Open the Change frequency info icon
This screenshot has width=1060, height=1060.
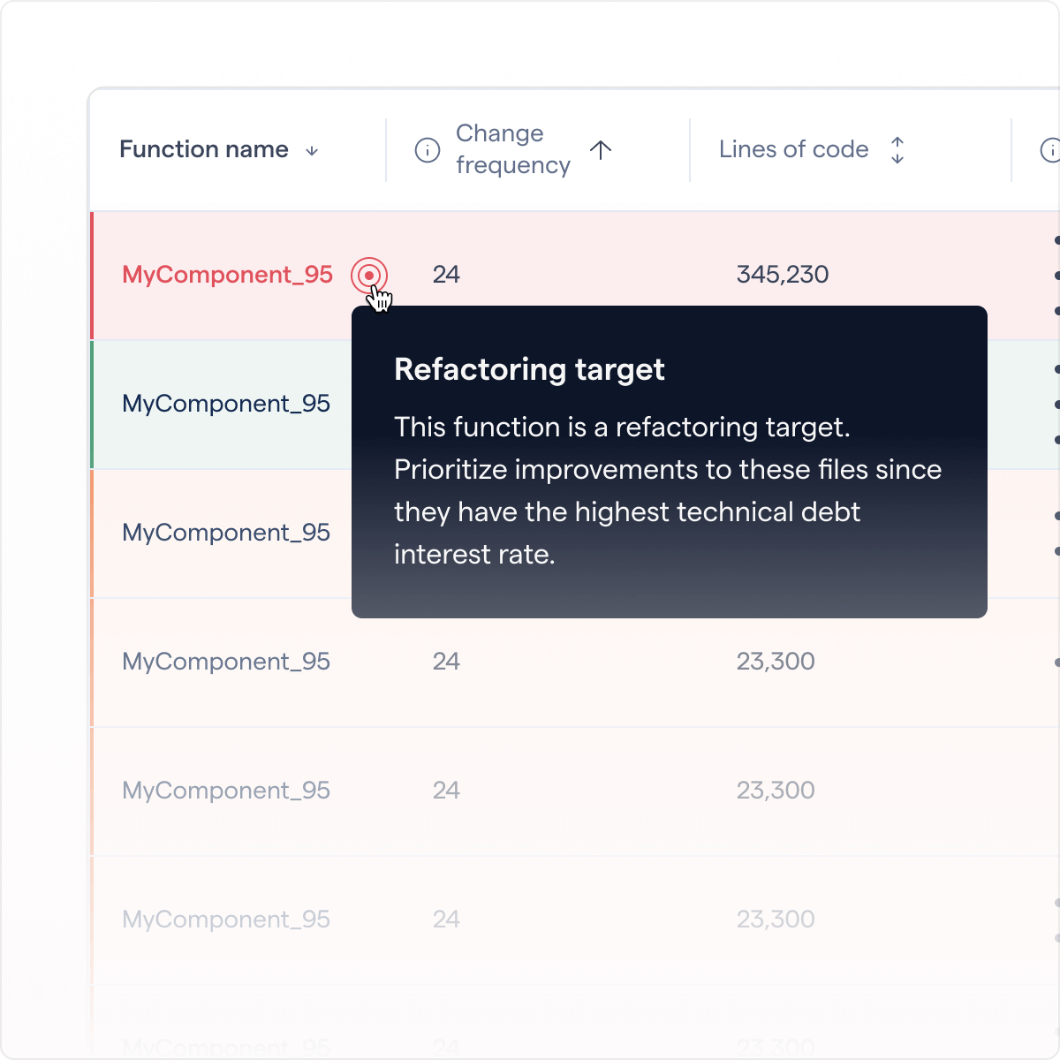point(428,150)
